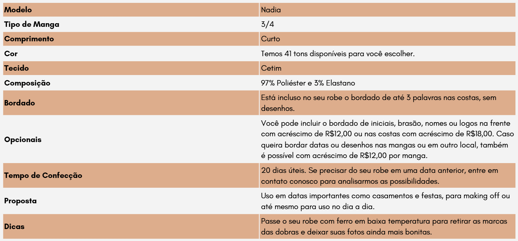
Task: Click the Comprimento row label
Action: point(29,39)
